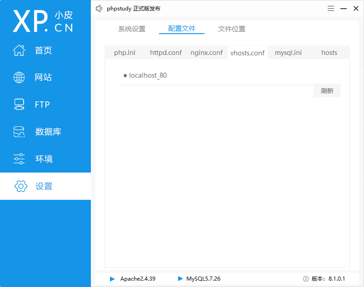Select the 环境 environment section icon
The image size is (364, 287).
tap(19, 159)
